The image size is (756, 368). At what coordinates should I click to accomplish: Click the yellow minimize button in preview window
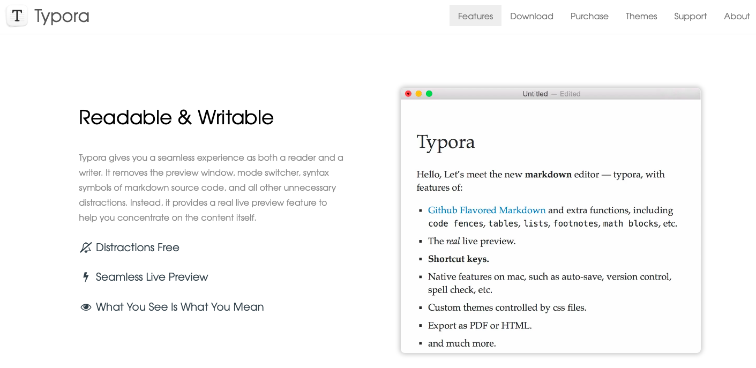tap(418, 94)
